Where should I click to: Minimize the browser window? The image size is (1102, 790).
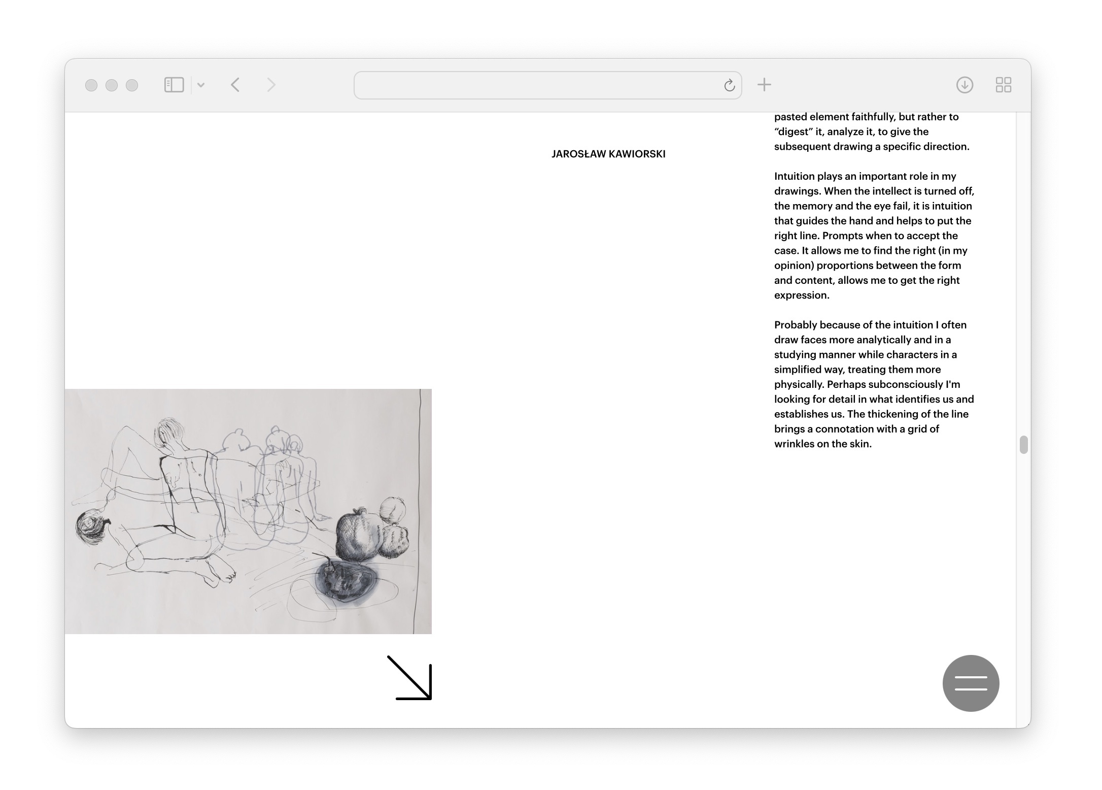[112, 85]
